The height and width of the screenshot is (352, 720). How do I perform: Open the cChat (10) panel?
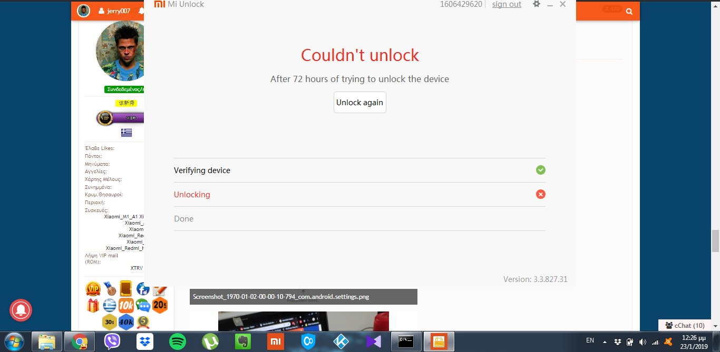[x=685, y=325]
